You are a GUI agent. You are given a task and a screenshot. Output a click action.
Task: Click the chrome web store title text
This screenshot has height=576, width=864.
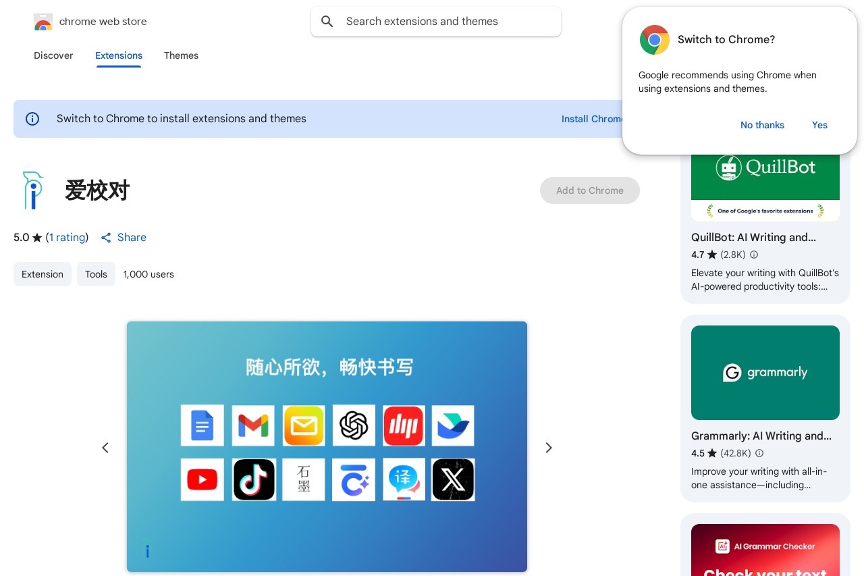[103, 22]
